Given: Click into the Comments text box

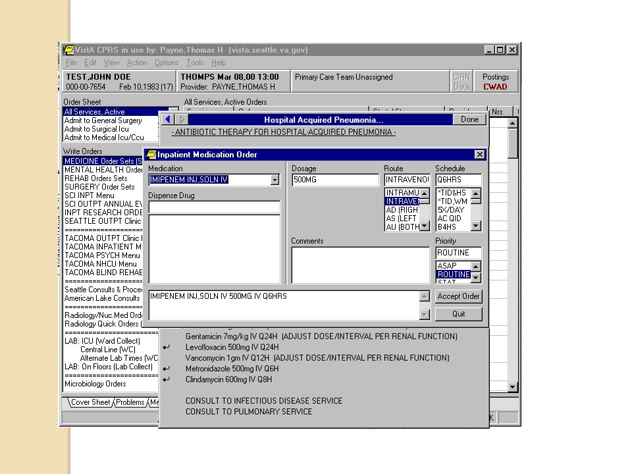Looking at the screenshot, I should pyautogui.click(x=360, y=265).
